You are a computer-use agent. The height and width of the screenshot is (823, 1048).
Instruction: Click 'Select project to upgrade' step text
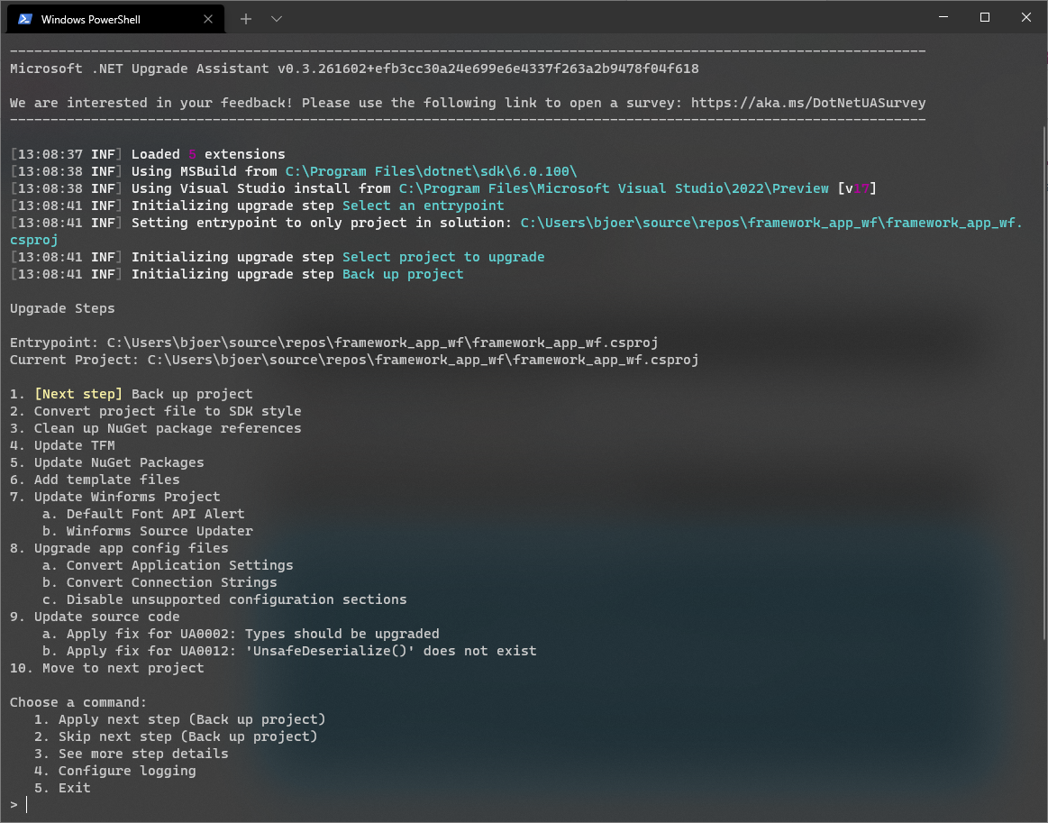[x=443, y=257]
